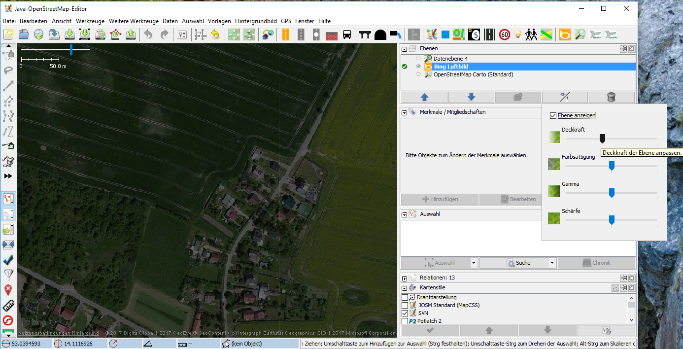
Task: Click the undo arrow in toolbar
Action: pos(148,35)
